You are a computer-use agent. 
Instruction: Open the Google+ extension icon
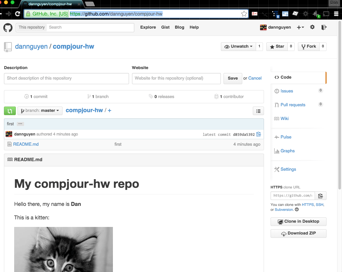pyautogui.click(x=254, y=14)
